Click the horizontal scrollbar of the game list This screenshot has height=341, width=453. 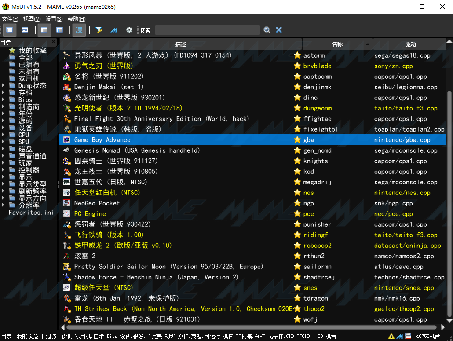point(251,327)
